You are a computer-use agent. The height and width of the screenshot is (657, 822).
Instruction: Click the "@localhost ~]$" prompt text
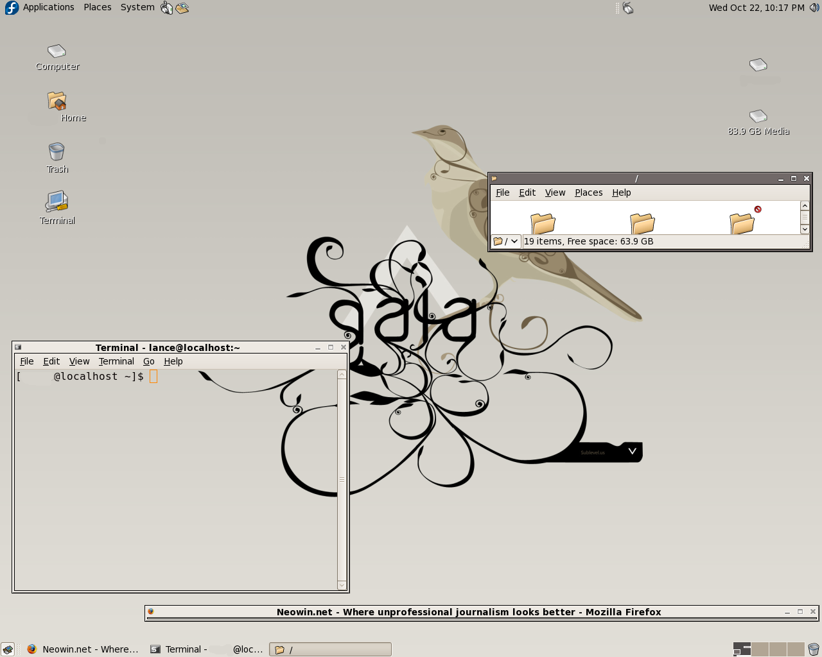click(99, 377)
